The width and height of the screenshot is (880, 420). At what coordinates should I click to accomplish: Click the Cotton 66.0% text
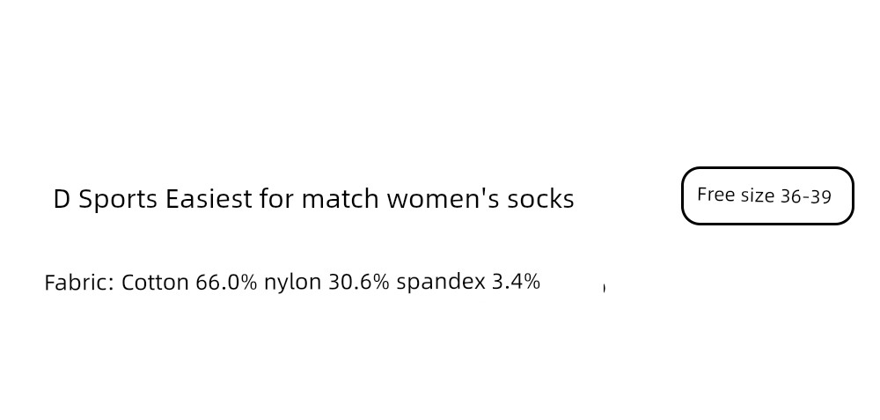click(189, 282)
